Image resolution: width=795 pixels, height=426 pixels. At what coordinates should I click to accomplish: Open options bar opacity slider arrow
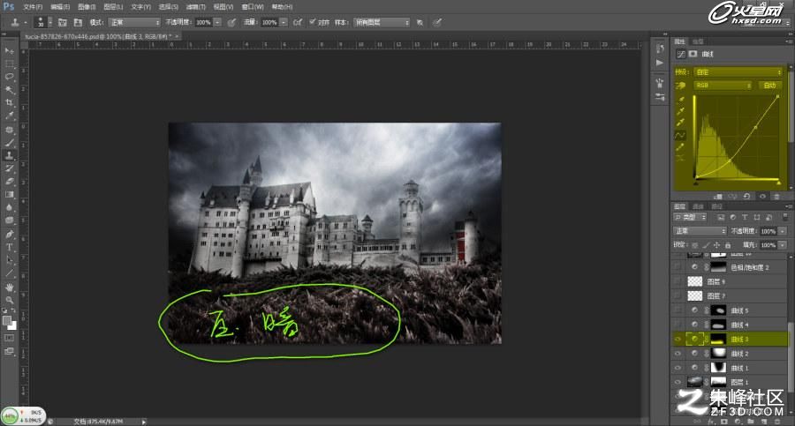click(x=217, y=22)
